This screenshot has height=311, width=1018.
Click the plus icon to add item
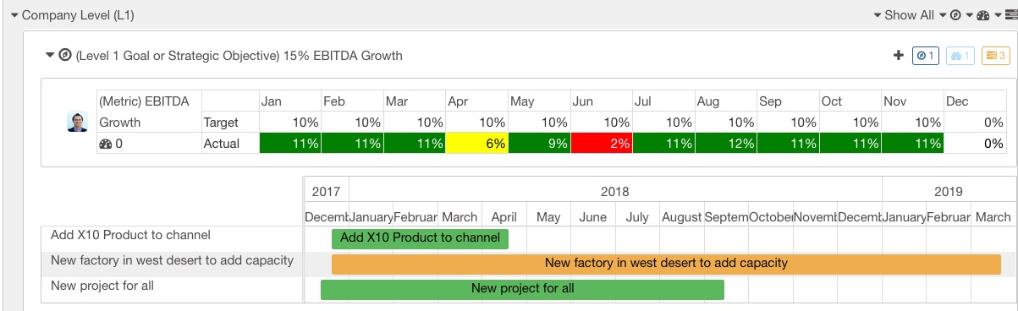tap(899, 56)
